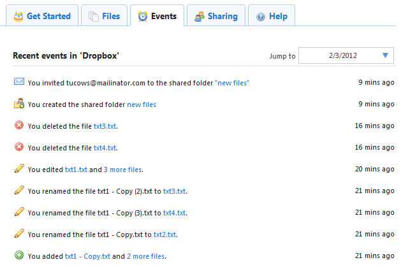The width and height of the screenshot is (401, 267).
Task: Click the documents icon on Files tab
Action: [x=94, y=17]
